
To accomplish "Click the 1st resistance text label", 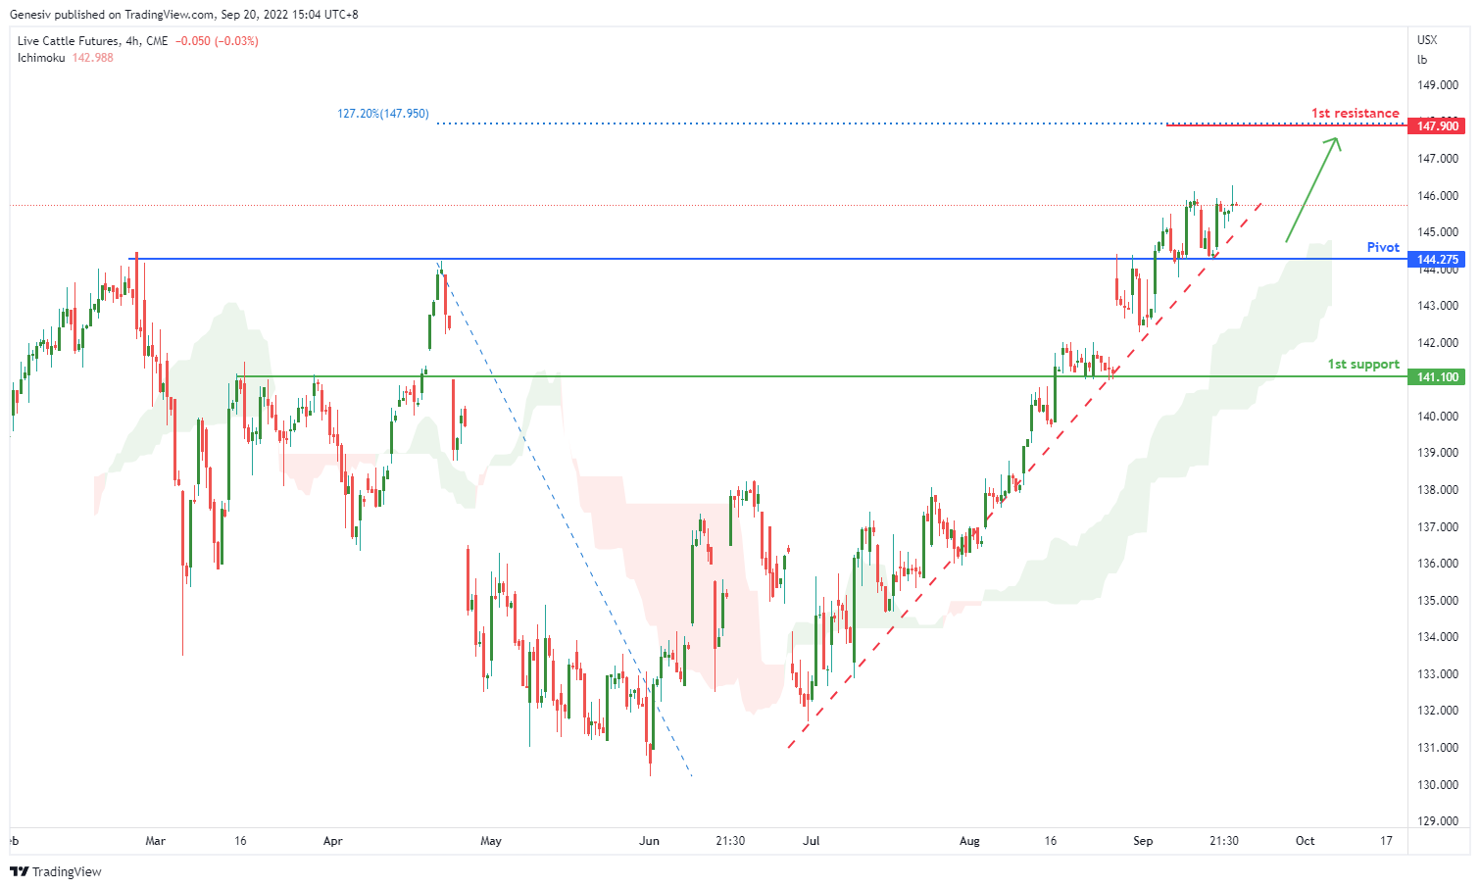I will pyautogui.click(x=1356, y=114).
